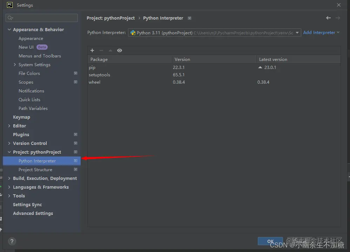Open New UI Beta settings
This screenshot has width=350, height=252.
[x=33, y=47]
